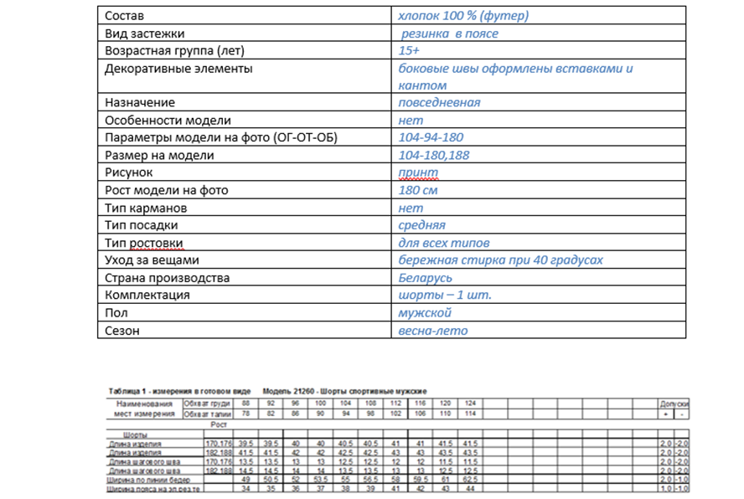The width and height of the screenshot is (744, 499).
Task: Select the value 'средняя'
Action: pyautogui.click(x=421, y=225)
